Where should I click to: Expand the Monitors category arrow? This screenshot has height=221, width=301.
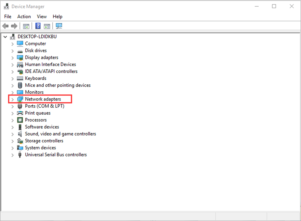tap(13, 92)
